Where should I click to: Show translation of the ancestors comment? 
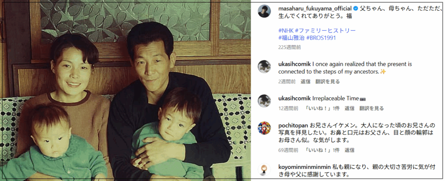pyautogui.click(x=328, y=81)
